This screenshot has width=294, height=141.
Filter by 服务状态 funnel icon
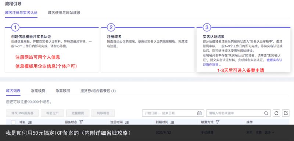pos(81,122)
